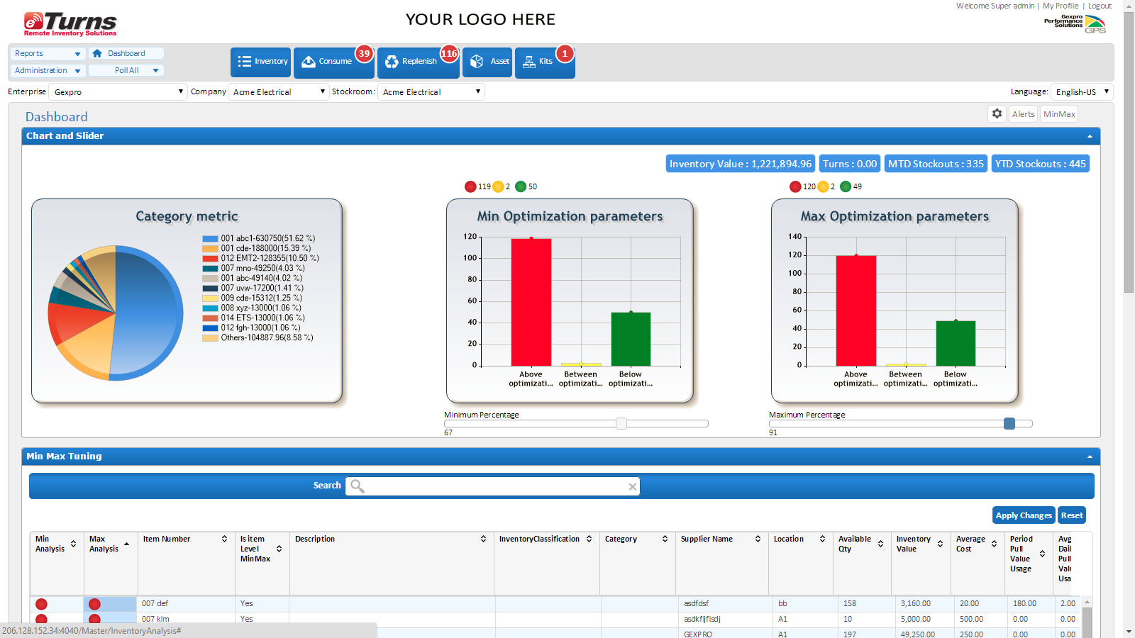Expand the Stockroom dropdown
This screenshot has width=1135, height=638.
431,92
